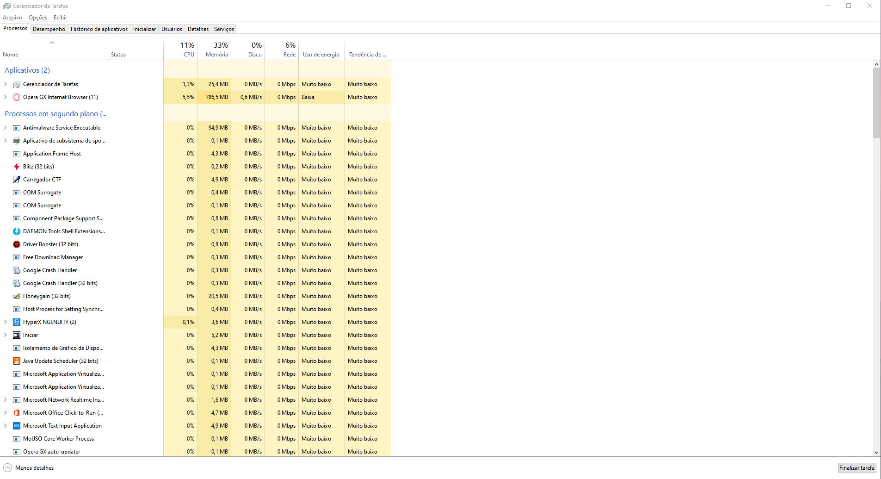This screenshot has height=479, width=881.
Task: Sort by the Rede column header
Action: (x=282, y=50)
